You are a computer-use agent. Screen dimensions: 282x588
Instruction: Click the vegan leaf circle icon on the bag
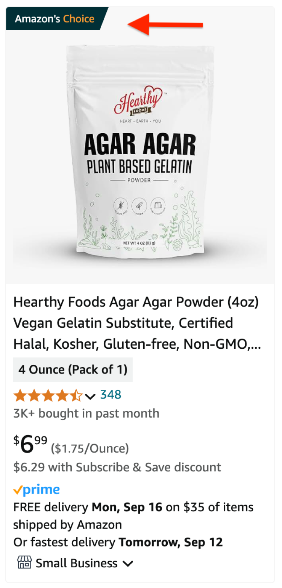pyautogui.click(x=139, y=207)
